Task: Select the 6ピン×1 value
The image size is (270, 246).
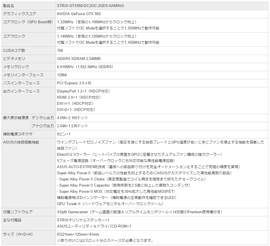Action: coord(63,134)
